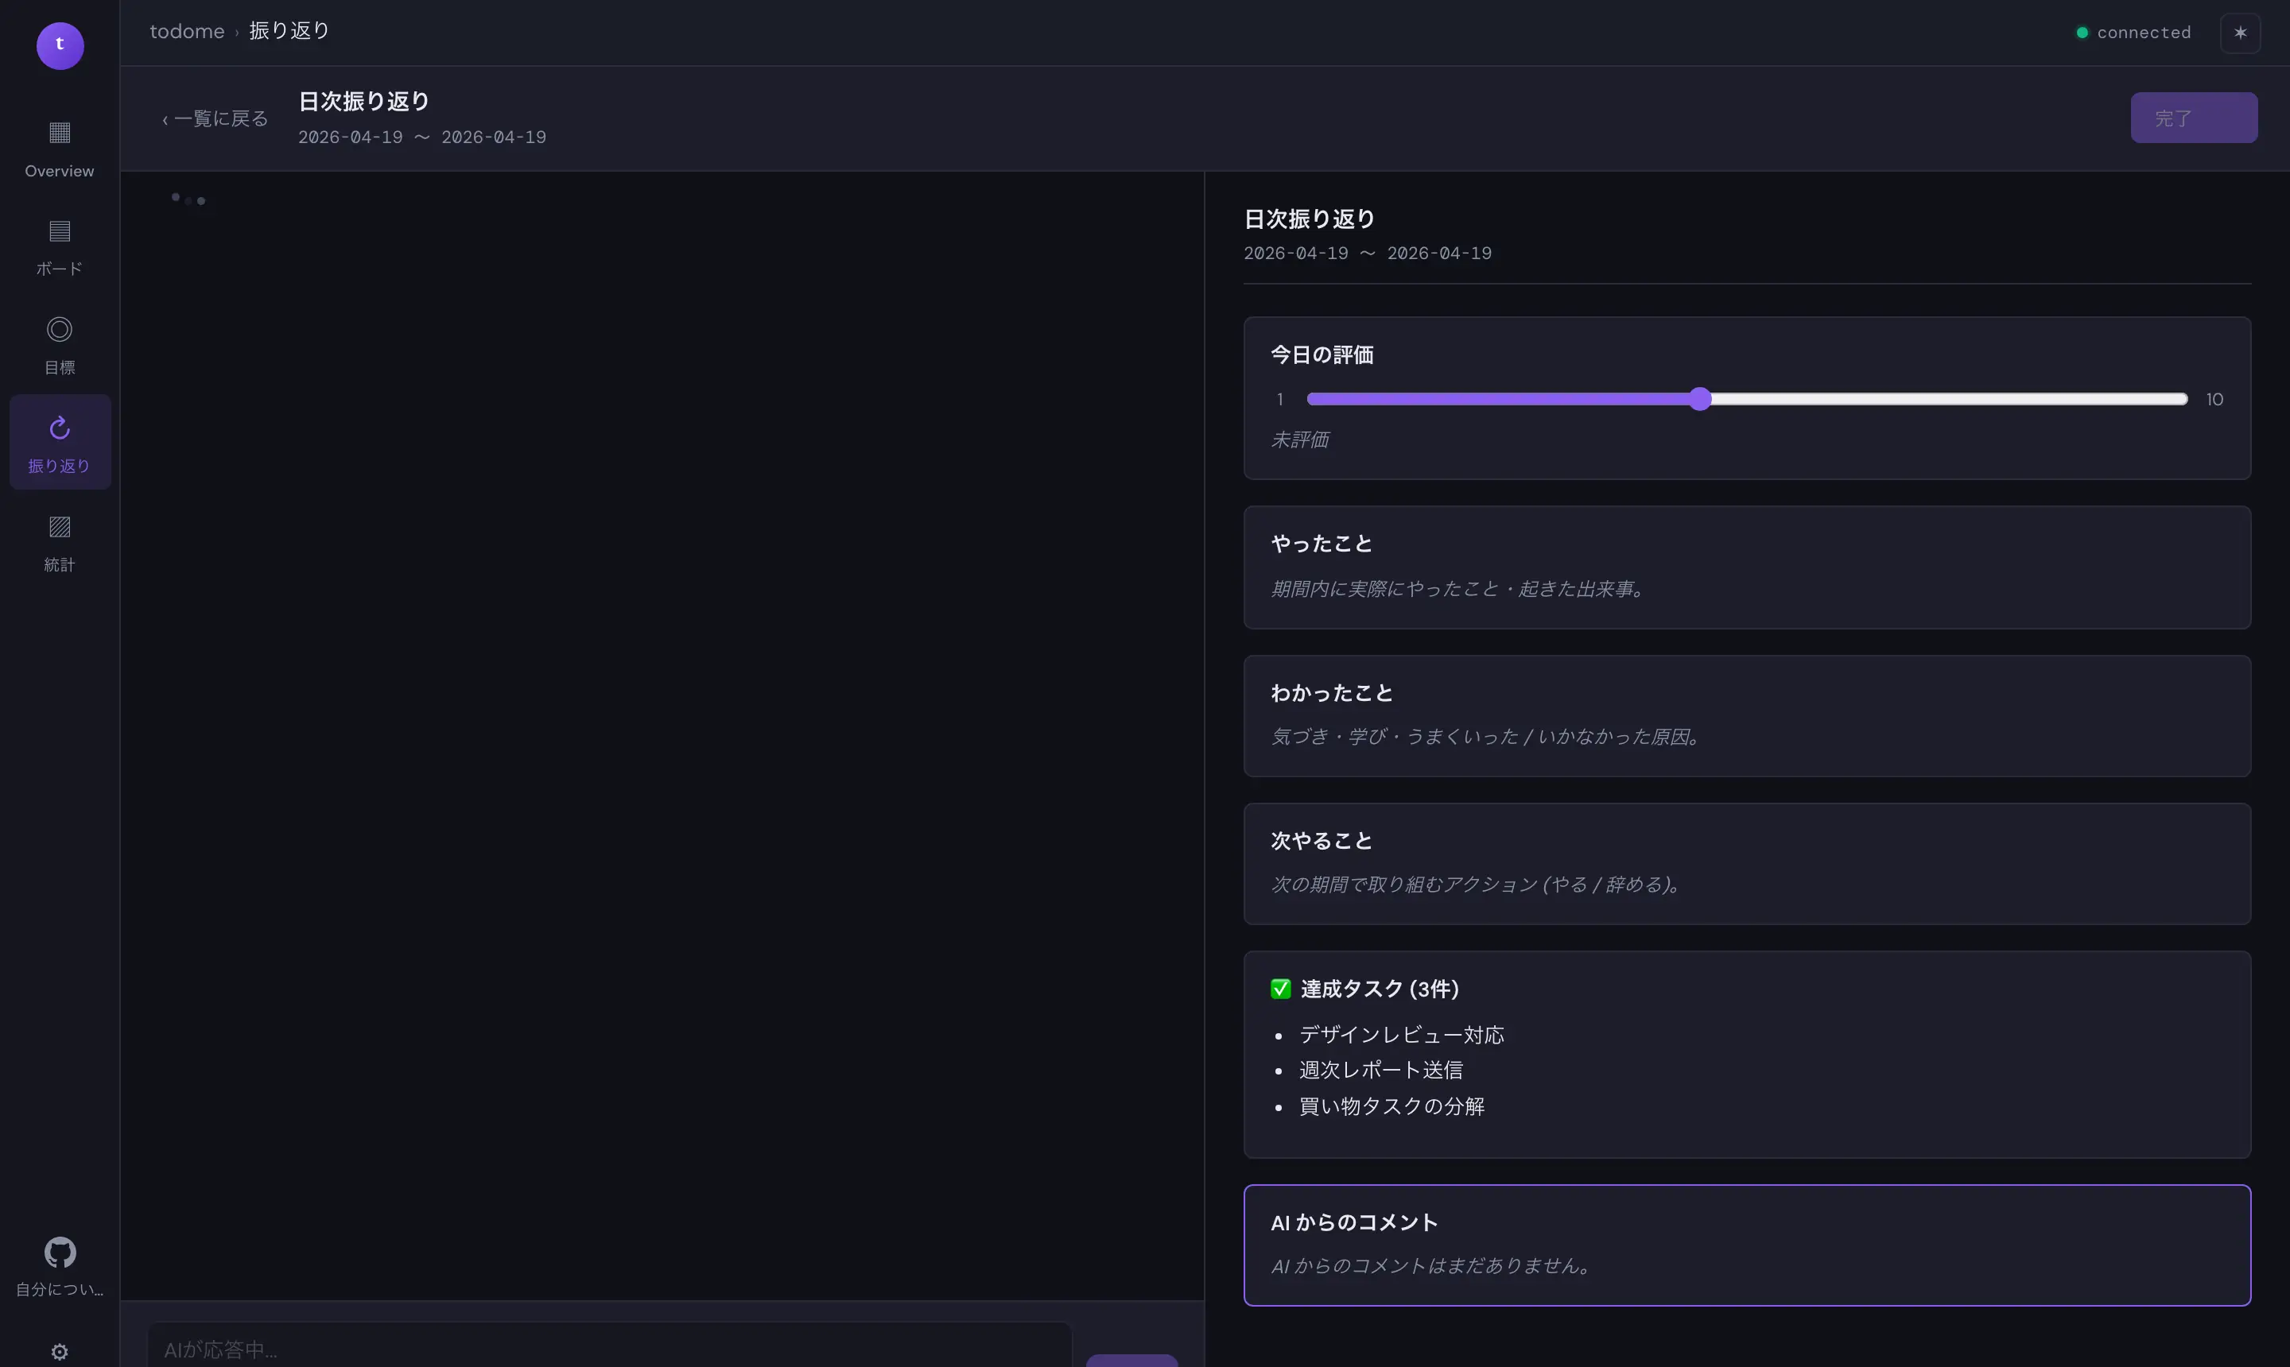The image size is (2290, 1367).
Task: Click the AI からのコメント card
Action: (1746, 1245)
